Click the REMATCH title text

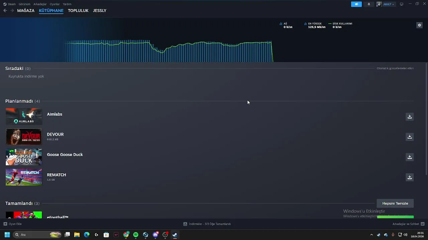(x=57, y=175)
